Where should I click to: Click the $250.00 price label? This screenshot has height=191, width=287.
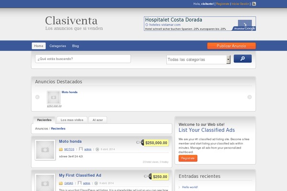160,177
